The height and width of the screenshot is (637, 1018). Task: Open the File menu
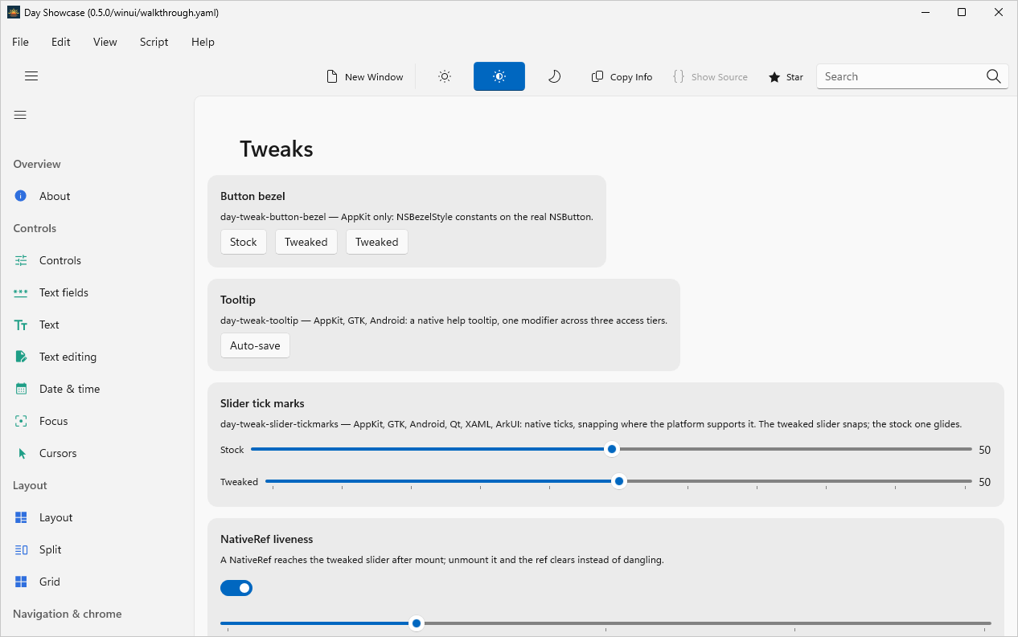pyautogui.click(x=20, y=42)
